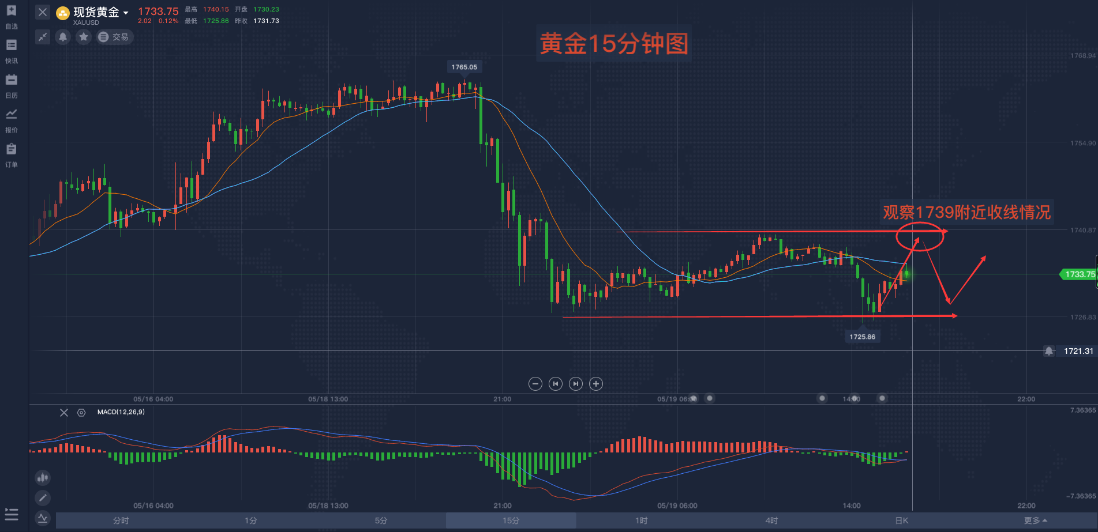This screenshot has height=532, width=1098.
Task: Click the bell alert icon at 1721.31
Action: [1049, 351]
